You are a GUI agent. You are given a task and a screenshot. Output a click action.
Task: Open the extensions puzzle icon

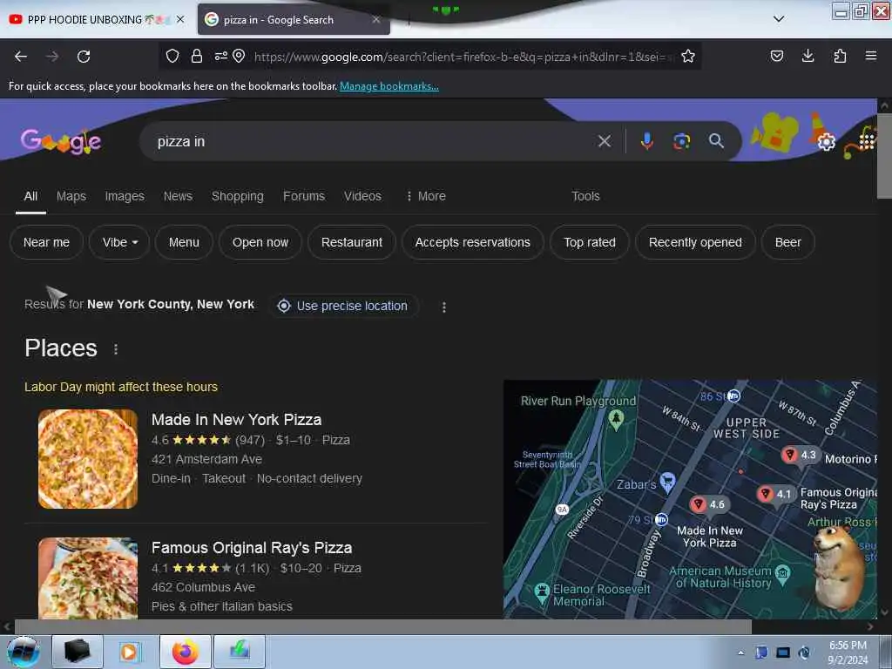point(840,56)
